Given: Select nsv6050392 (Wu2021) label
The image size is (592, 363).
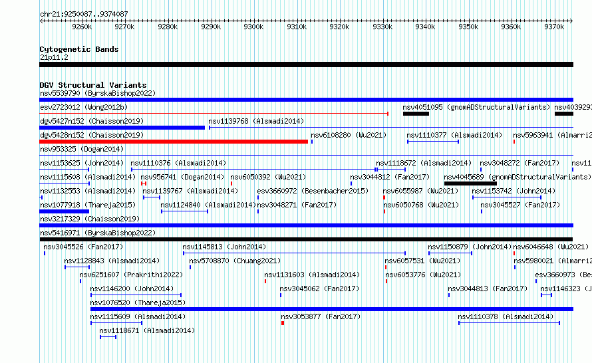Looking at the screenshot, I should tap(268, 177).
